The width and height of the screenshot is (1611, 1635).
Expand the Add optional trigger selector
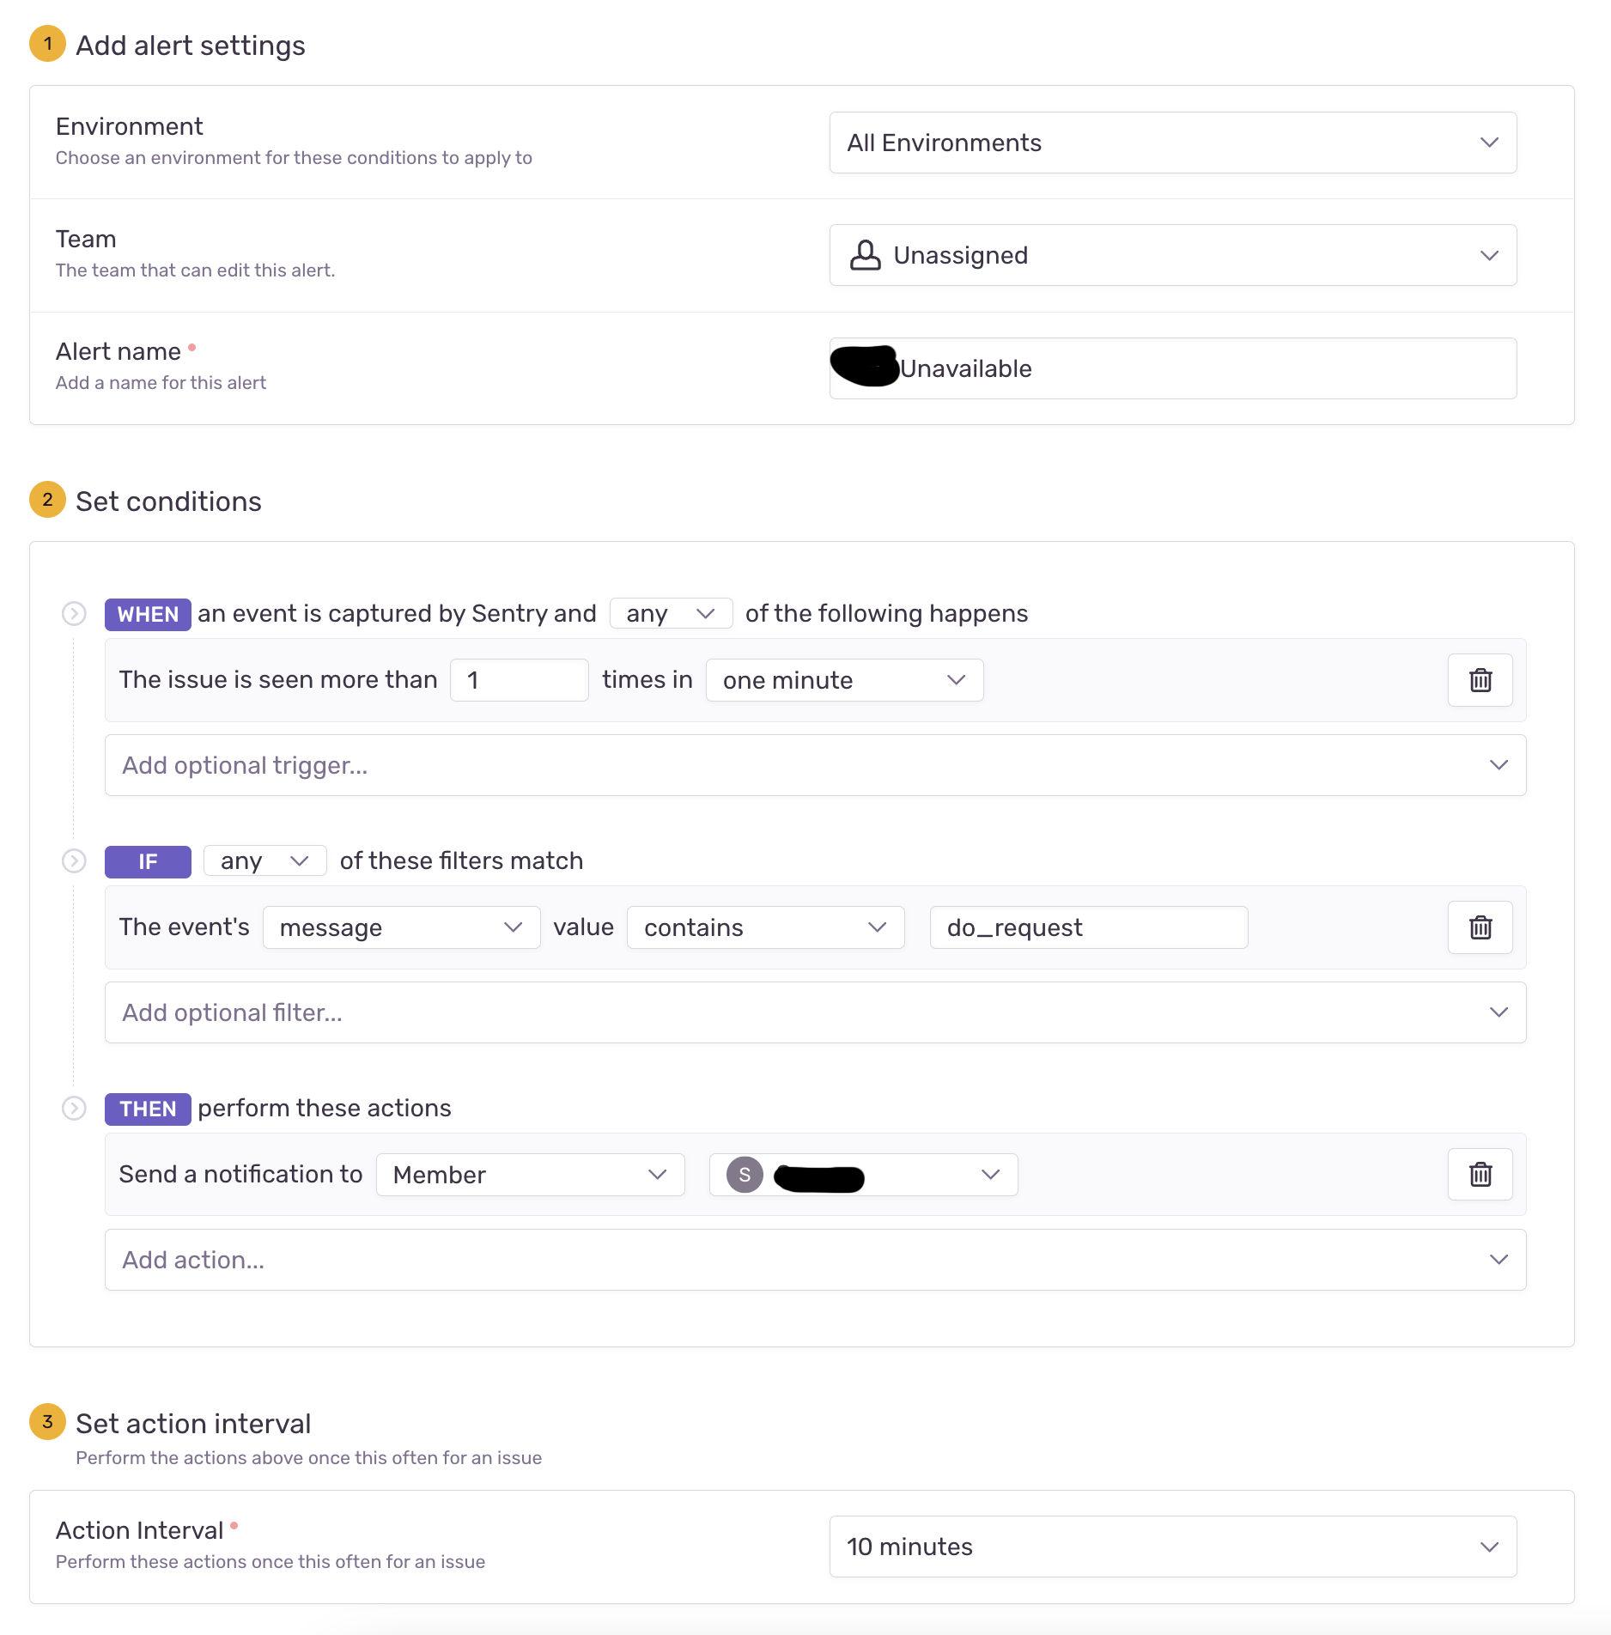[x=814, y=764]
